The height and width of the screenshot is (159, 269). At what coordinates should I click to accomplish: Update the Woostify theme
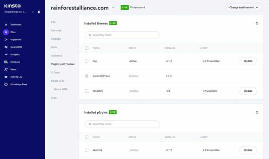click(248, 91)
